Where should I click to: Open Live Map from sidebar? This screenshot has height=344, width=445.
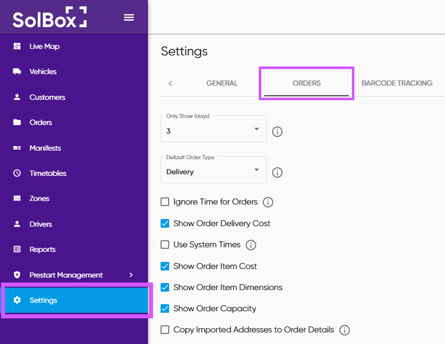[x=44, y=46]
